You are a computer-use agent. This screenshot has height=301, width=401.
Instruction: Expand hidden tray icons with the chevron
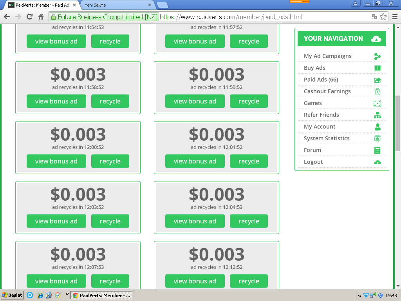359,296
